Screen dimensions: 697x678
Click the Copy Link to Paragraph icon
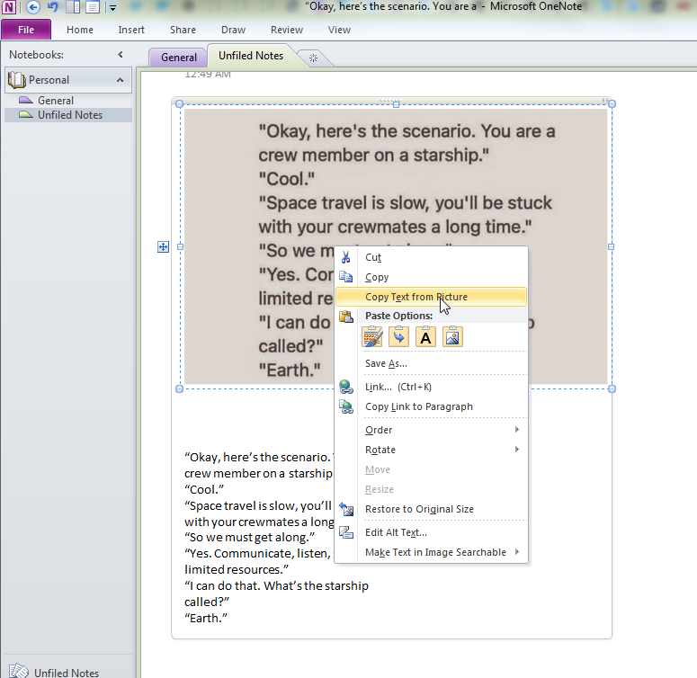(x=346, y=406)
